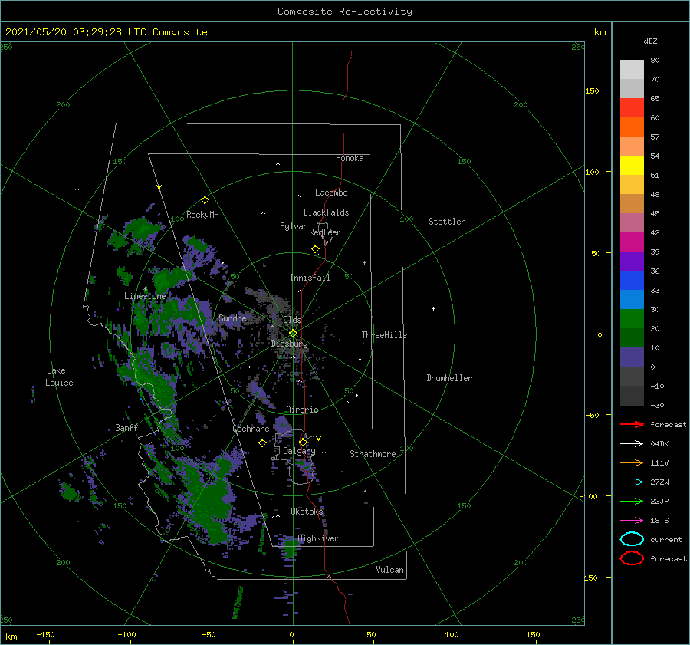Click the HighRiver town label
Image resolution: width=690 pixels, height=645 pixels.
(318, 538)
